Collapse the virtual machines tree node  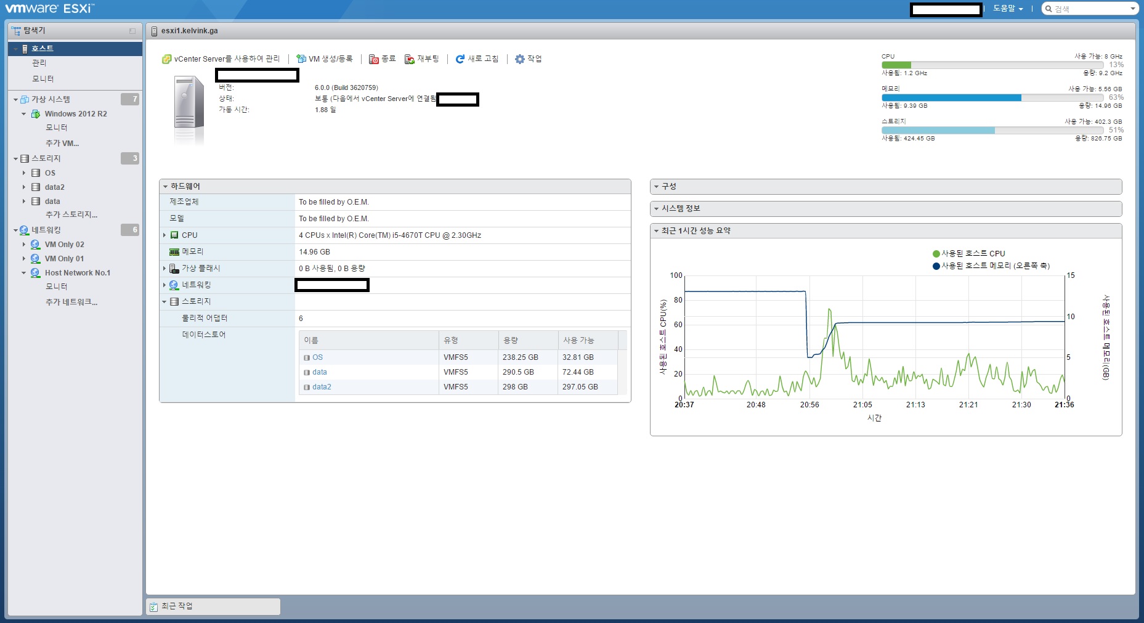16,99
